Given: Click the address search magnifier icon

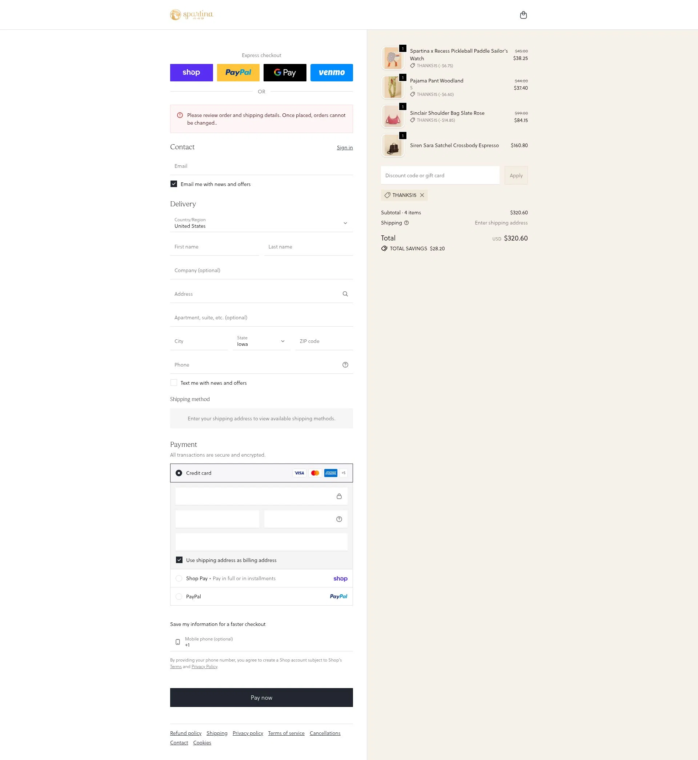Looking at the screenshot, I should click(345, 294).
